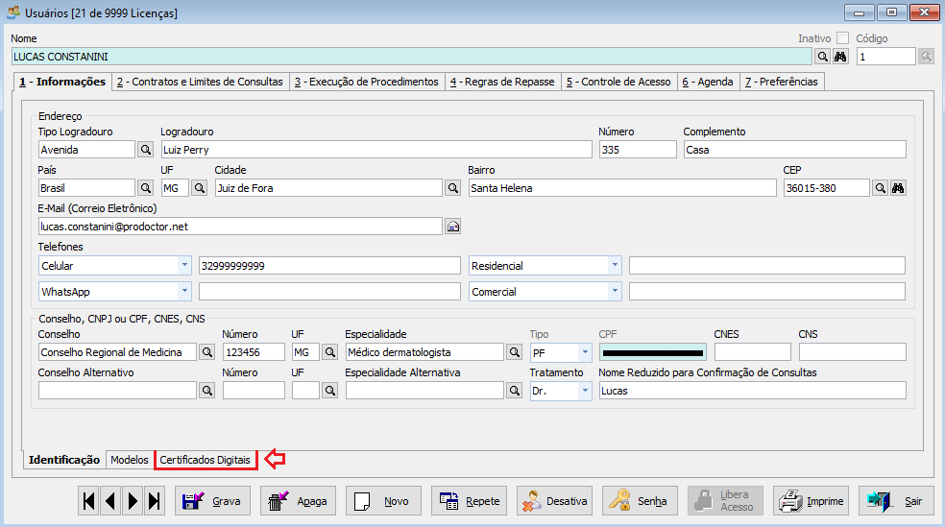Search CEP with magnifier icon

click(x=880, y=188)
